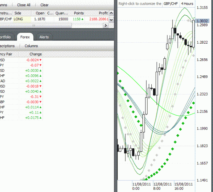Click the positions horizontal scrollbar thumb
The width and height of the screenshot is (213, 192).
(x=36, y=26)
